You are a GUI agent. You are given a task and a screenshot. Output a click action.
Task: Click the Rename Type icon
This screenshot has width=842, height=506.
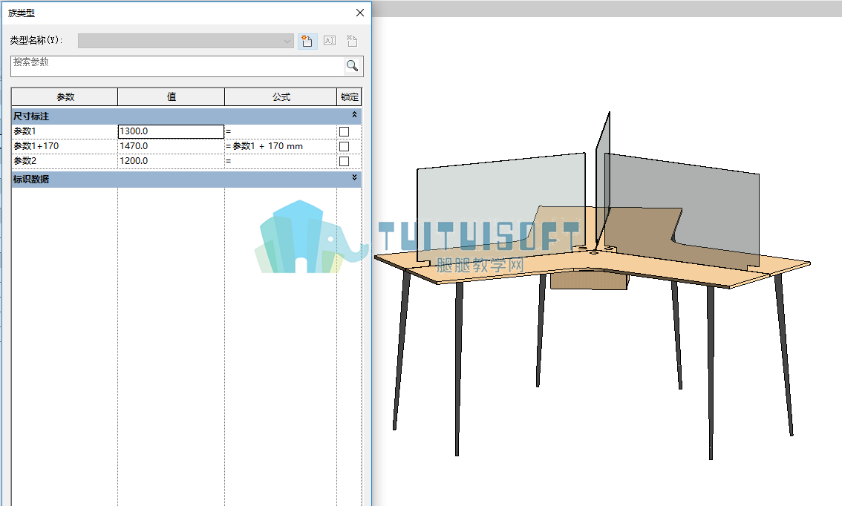click(x=330, y=41)
